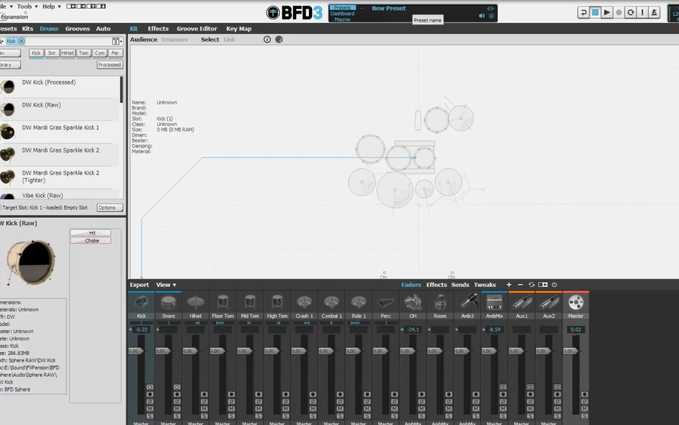This screenshot has height=425, width=679.
Task: Click the return-to-start transport button
Action: coord(583,13)
